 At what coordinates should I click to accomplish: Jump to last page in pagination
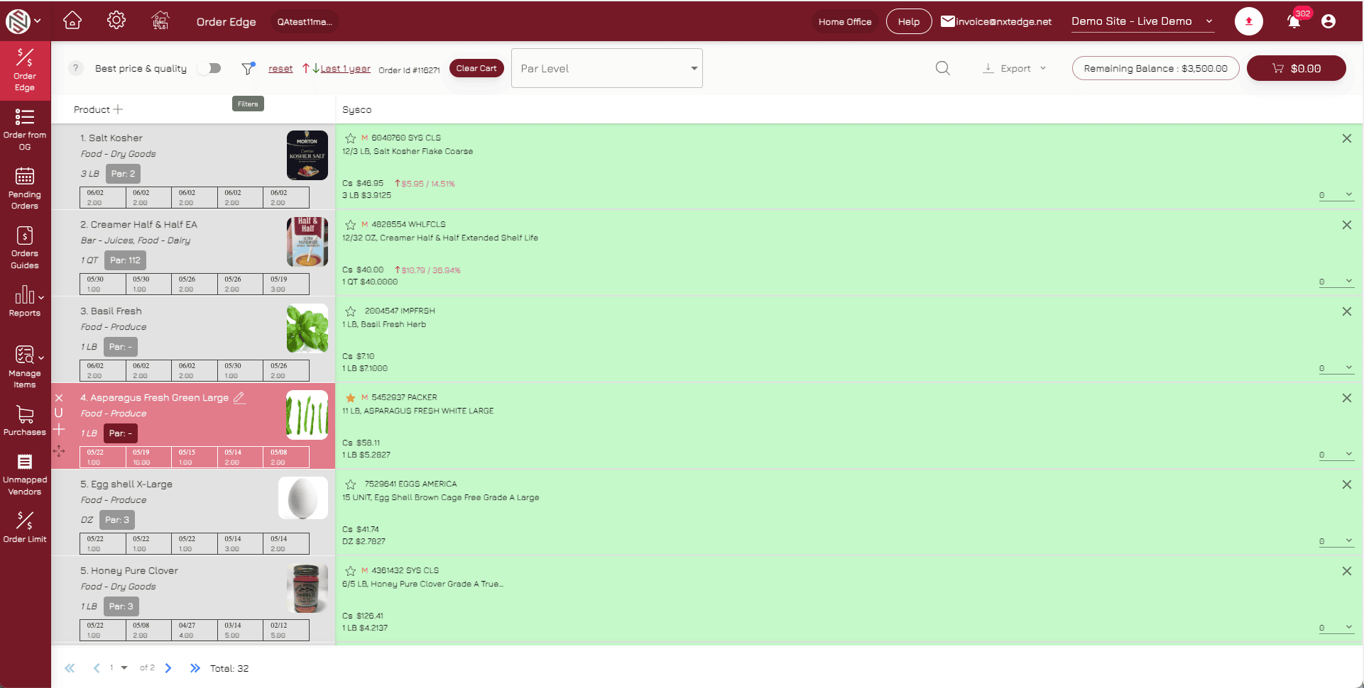pyautogui.click(x=195, y=668)
